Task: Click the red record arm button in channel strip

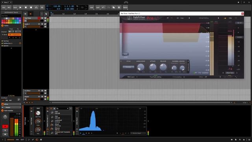Action: (5, 126)
